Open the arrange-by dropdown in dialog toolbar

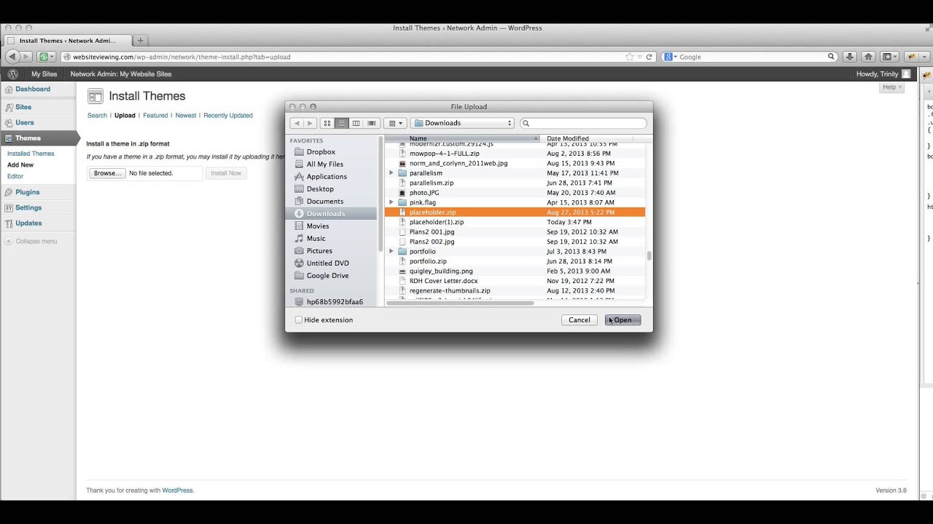pyautogui.click(x=395, y=123)
